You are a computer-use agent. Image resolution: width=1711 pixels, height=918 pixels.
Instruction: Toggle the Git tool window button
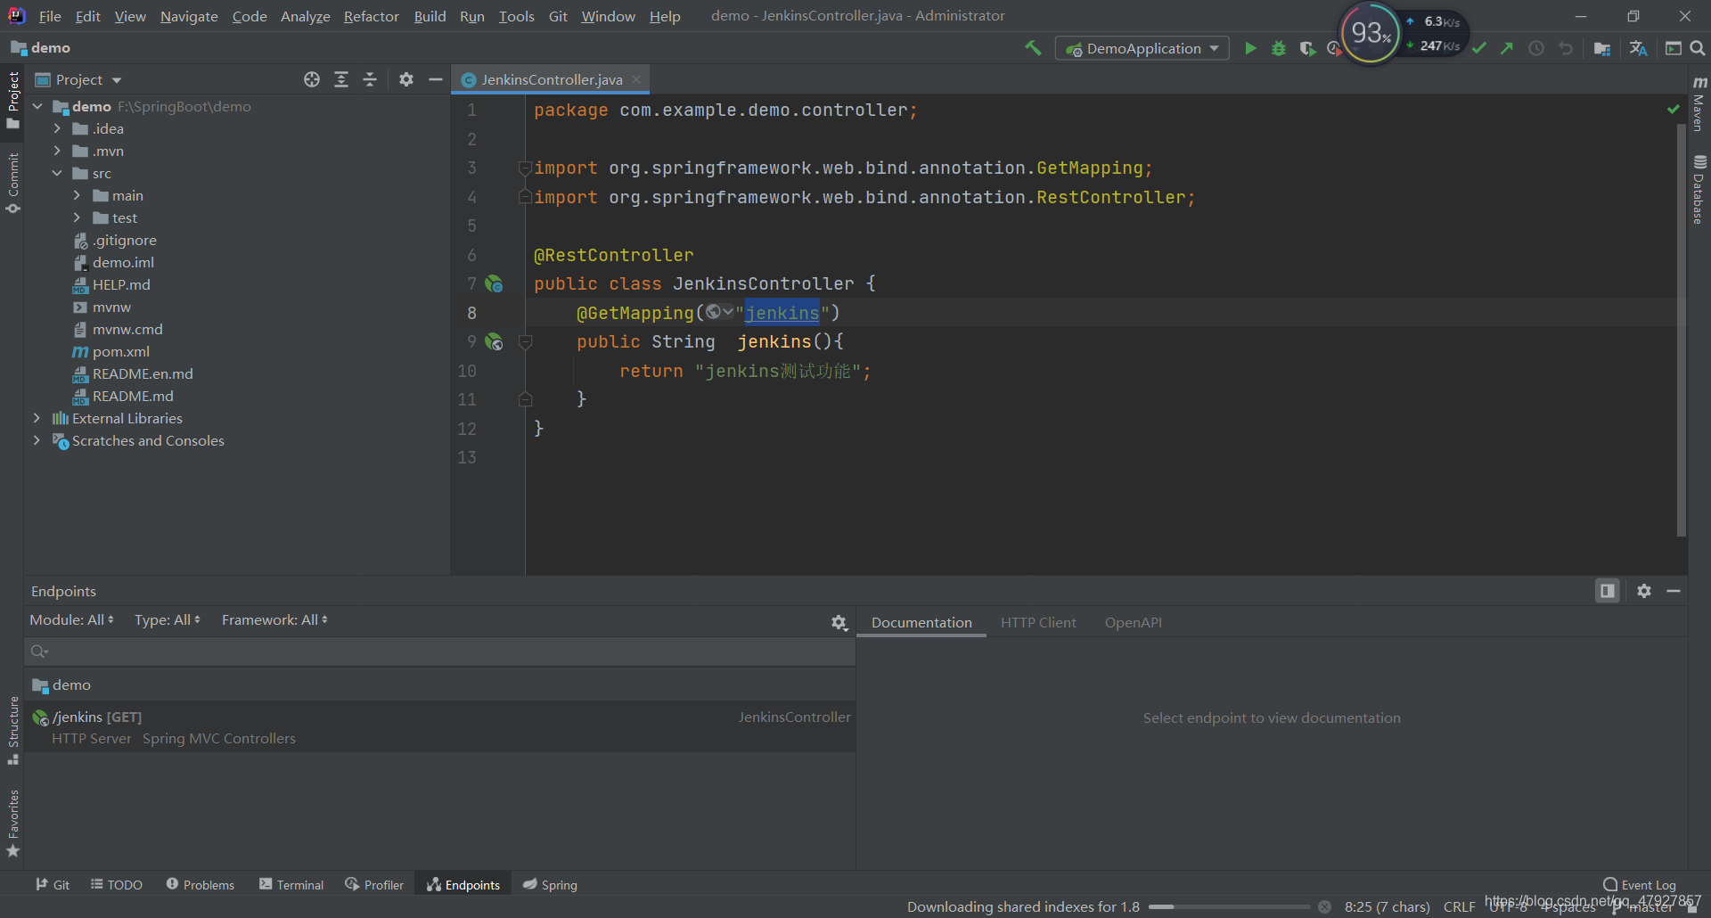(x=53, y=885)
